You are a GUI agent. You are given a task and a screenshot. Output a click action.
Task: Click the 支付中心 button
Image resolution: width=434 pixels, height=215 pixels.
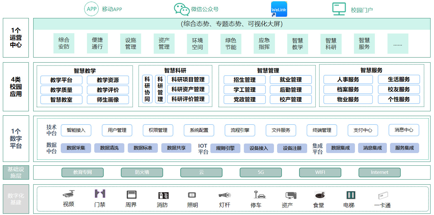click(x=363, y=130)
